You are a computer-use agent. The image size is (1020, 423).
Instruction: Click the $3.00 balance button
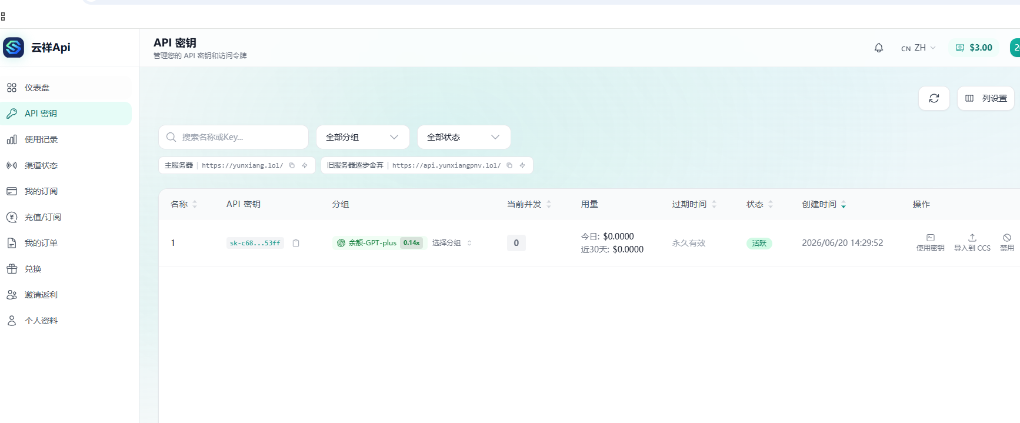coord(974,48)
